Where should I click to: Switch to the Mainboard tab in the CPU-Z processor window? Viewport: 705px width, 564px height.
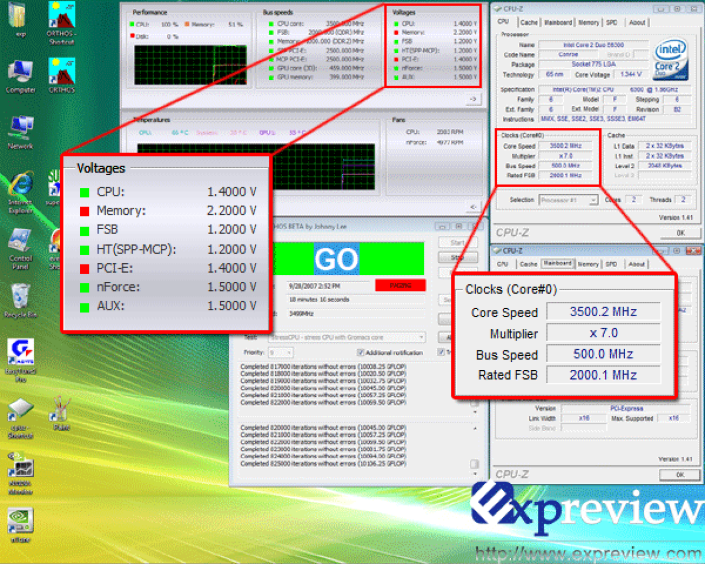558,23
